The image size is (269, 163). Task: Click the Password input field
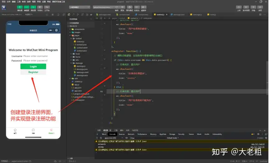click(x=35, y=61)
